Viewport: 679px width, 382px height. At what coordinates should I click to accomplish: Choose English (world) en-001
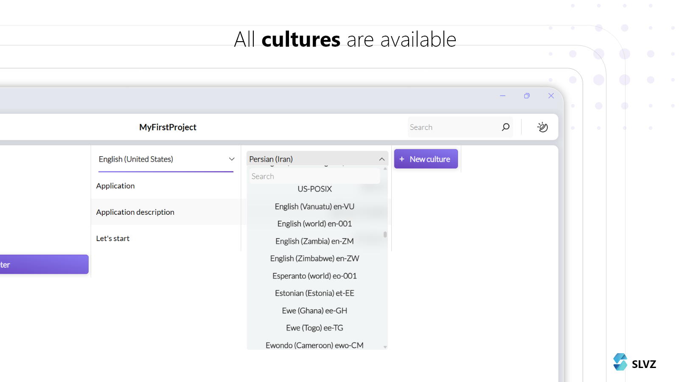(314, 224)
